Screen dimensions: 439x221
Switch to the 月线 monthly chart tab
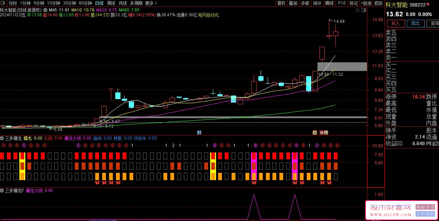point(123,3)
